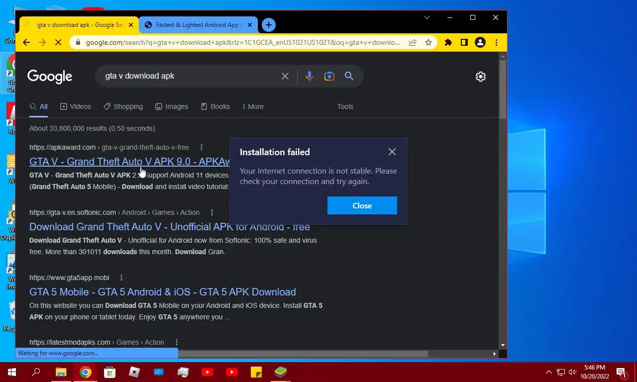
Task: Share this page from address bar
Action: pos(413,43)
